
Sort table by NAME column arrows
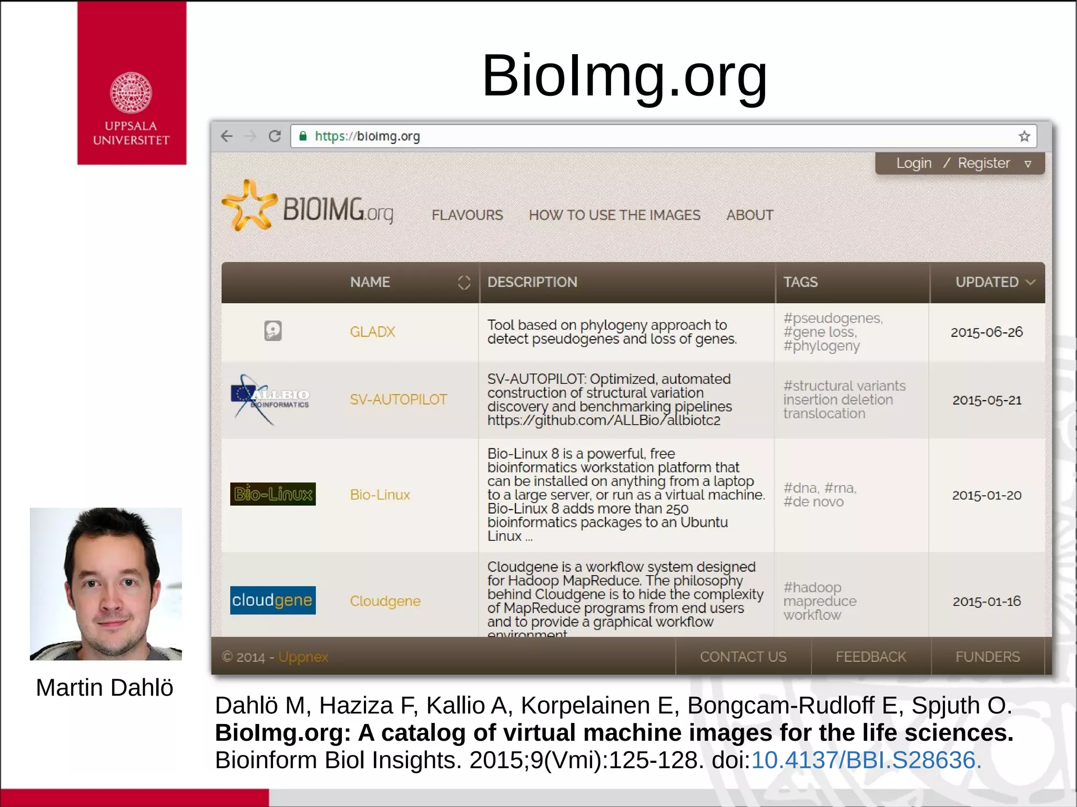pos(464,282)
